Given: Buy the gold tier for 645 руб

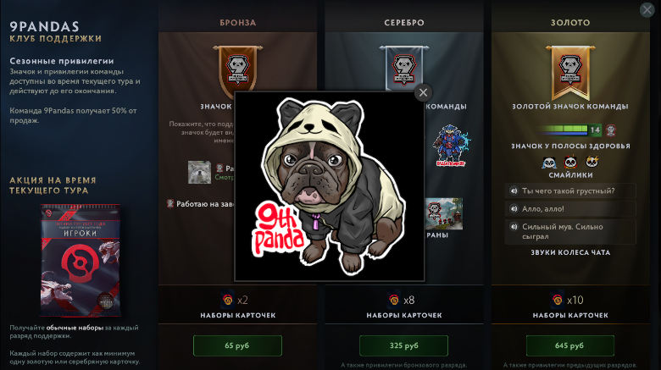Looking at the screenshot, I should (x=570, y=345).
